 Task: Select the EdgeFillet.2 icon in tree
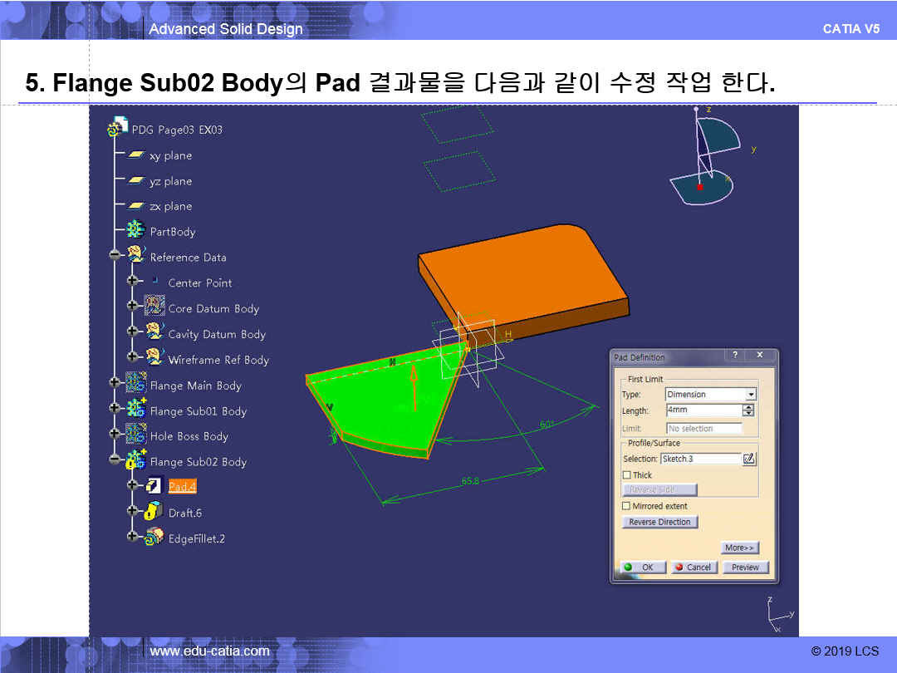pyautogui.click(x=154, y=536)
